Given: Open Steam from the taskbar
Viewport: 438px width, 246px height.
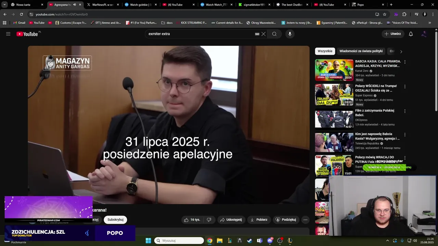Looking at the screenshot, I should click(x=249, y=241).
